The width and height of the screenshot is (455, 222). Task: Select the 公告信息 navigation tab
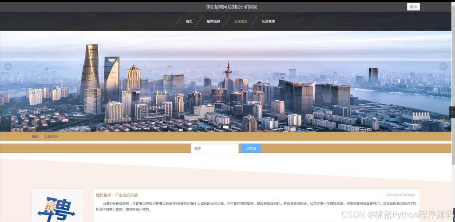[x=241, y=21]
